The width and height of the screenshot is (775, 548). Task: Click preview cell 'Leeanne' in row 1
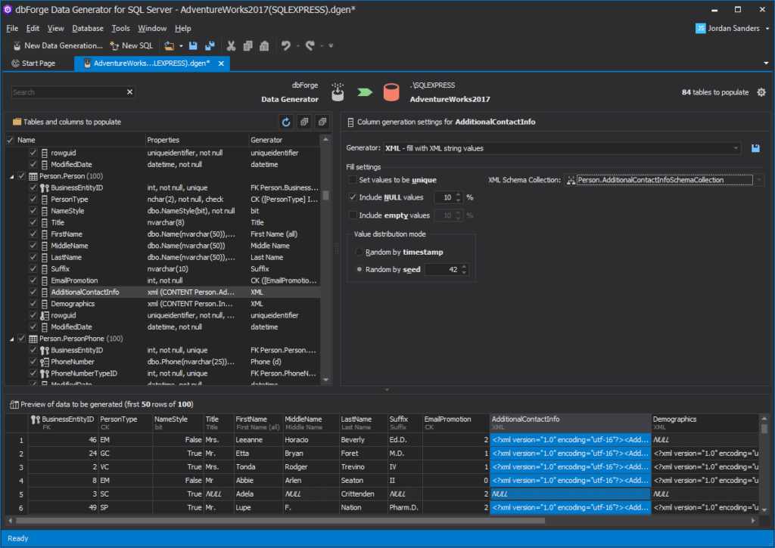click(x=258, y=439)
